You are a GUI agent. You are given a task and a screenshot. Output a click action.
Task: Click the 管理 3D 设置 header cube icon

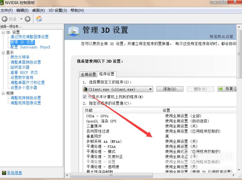(x=73, y=31)
